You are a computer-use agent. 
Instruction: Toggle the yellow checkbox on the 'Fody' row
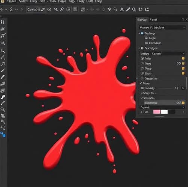point(183,58)
